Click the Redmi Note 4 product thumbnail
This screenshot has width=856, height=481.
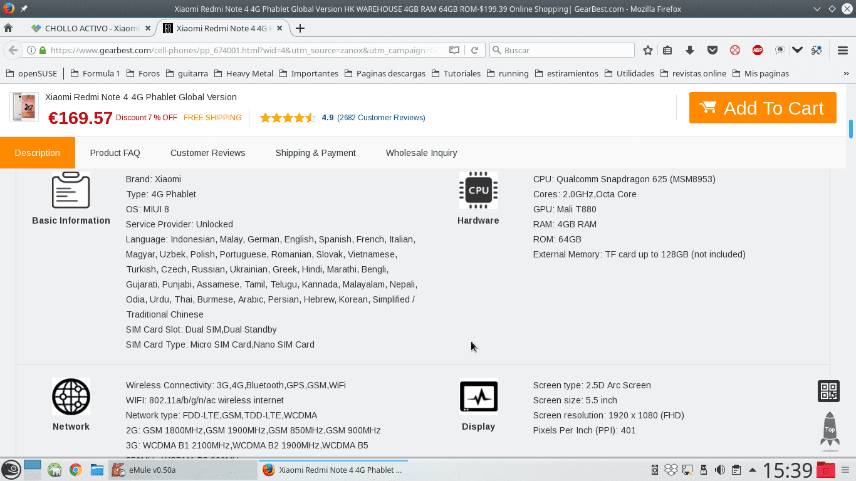coord(24,107)
